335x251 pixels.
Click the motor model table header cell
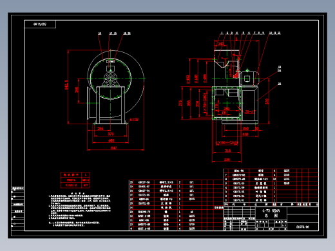click(x=71, y=175)
